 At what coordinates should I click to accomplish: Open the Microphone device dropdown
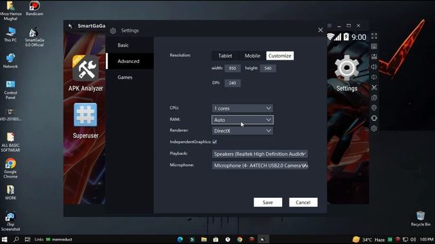[x=260, y=165]
